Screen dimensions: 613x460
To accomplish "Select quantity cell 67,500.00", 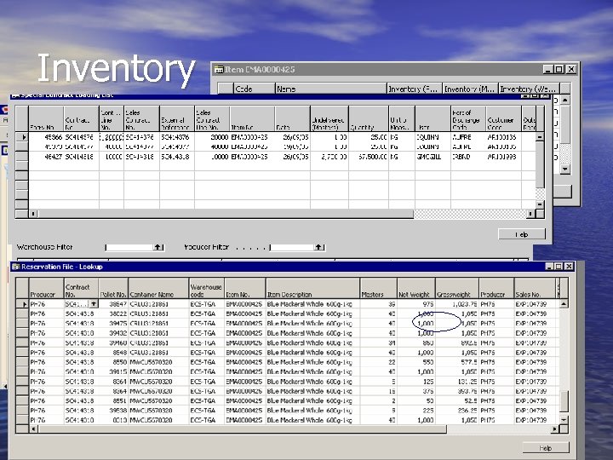I will click(369, 157).
